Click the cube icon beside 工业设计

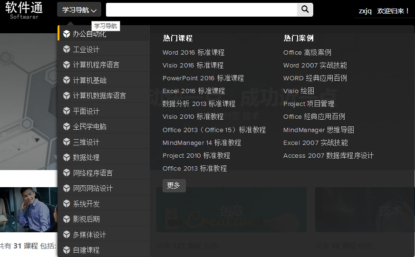[67, 49]
